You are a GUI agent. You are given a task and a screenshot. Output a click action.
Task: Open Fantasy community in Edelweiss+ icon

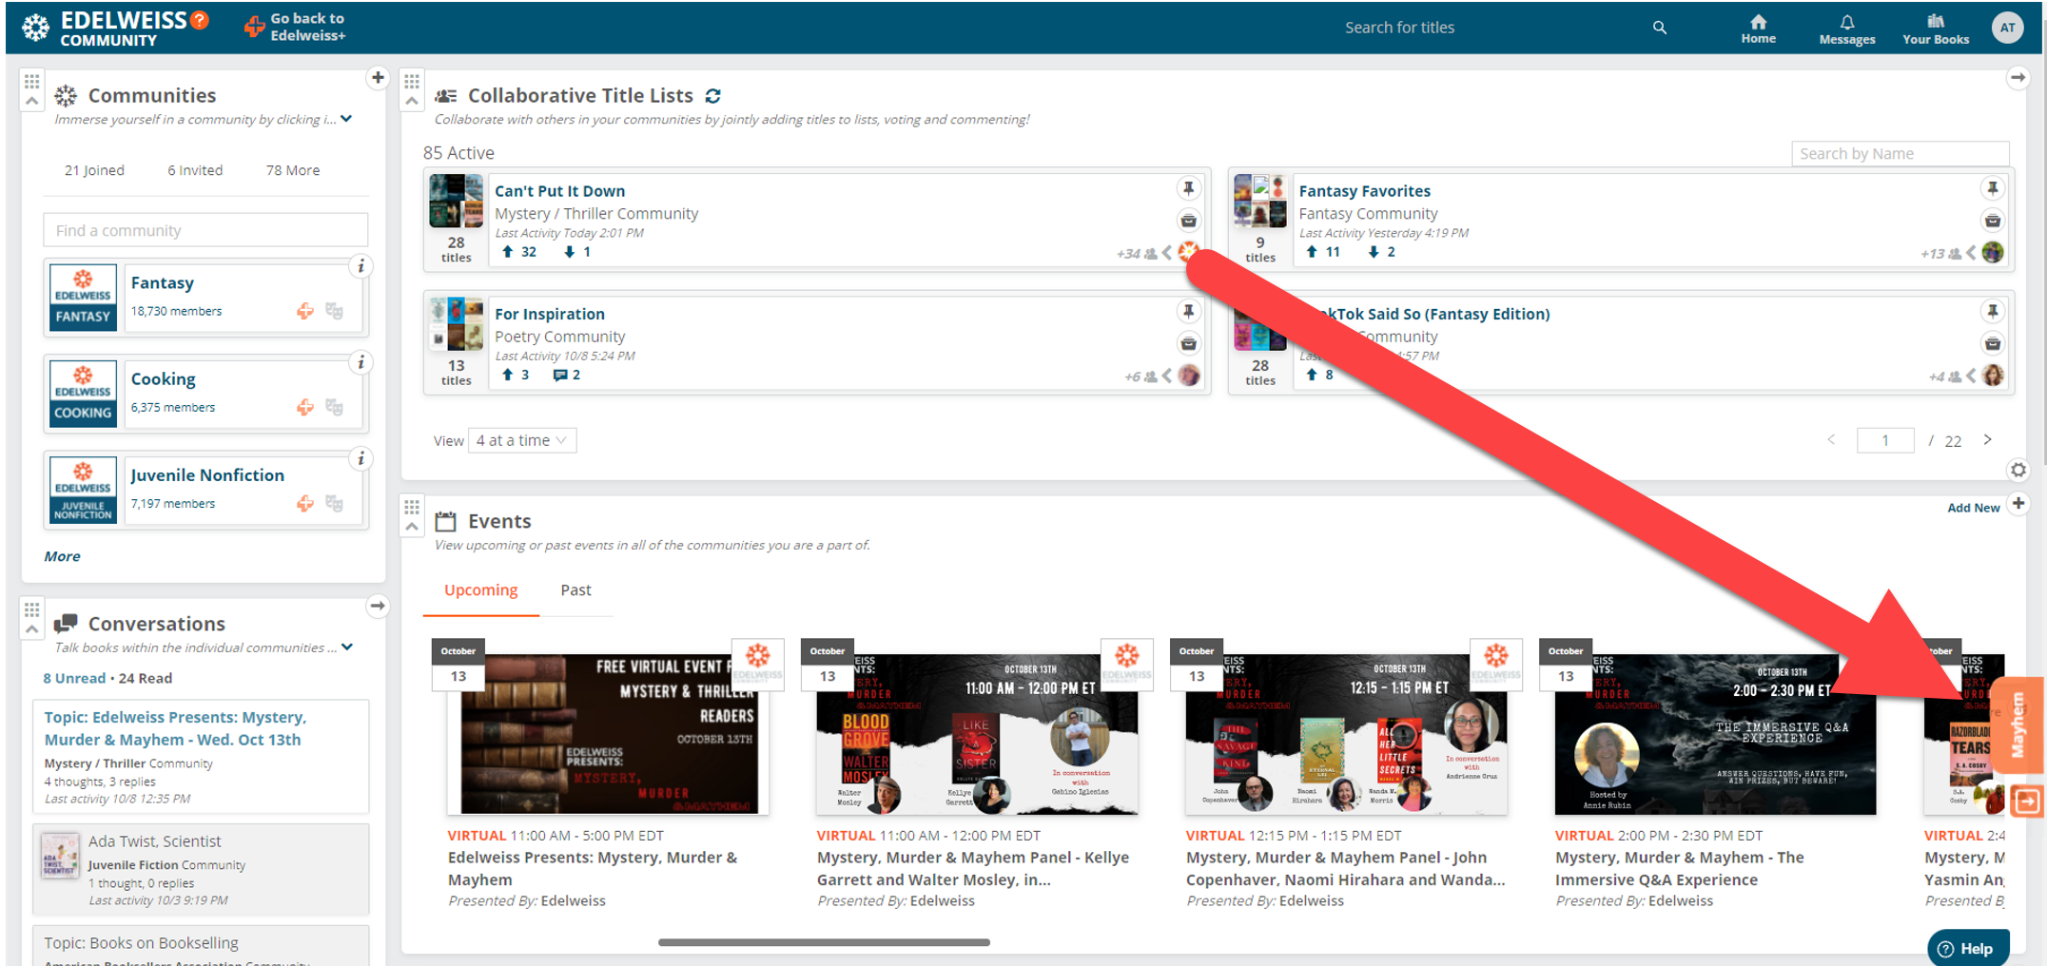pyautogui.click(x=304, y=311)
